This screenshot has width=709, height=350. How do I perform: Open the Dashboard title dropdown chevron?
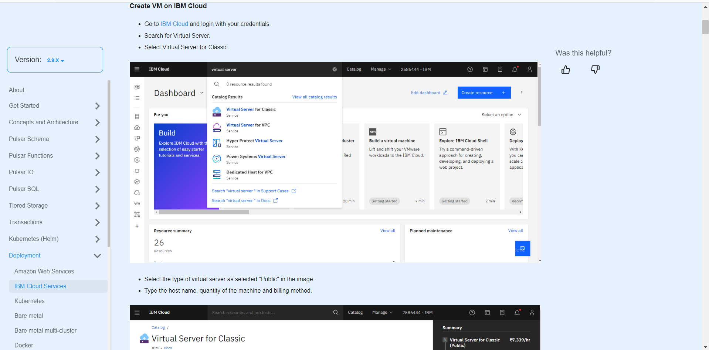202,92
